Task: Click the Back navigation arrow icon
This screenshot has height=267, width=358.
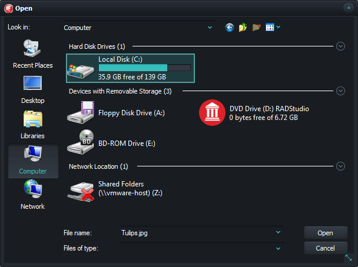Action: pos(230,28)
